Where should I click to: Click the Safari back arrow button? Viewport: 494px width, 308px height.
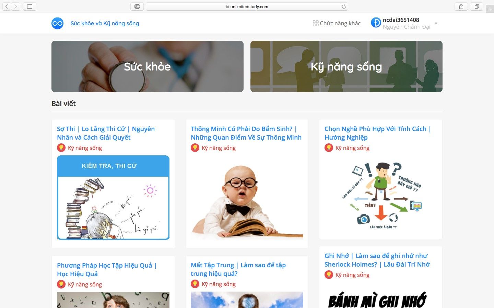point(7,7)
